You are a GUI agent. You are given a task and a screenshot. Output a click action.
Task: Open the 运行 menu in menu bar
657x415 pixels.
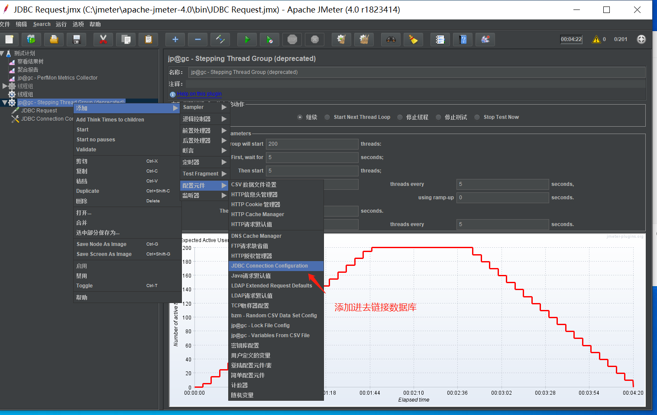61,24
